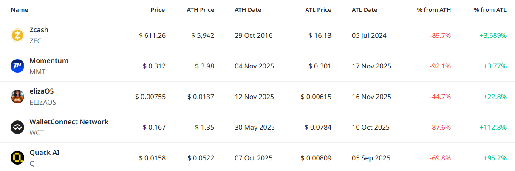Viewport: 515px width, 171px height.
Task: Sort by the Price column header
Action: pyautogui.click(x=158, y=10)
